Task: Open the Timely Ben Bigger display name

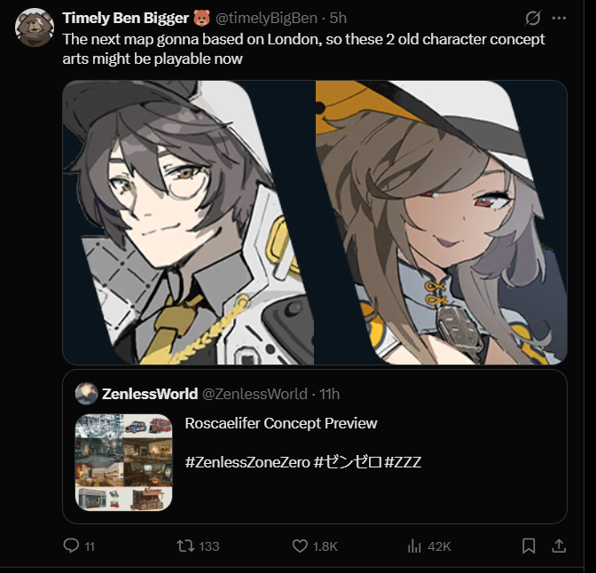Action: point(125,18)
